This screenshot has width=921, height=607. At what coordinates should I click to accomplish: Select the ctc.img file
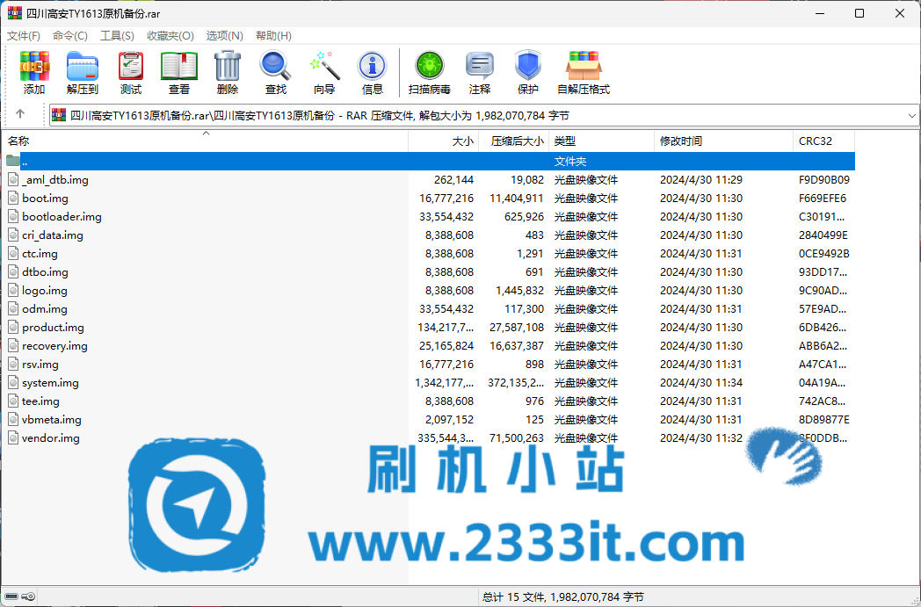pyautogui.click(x=40, y=254)
